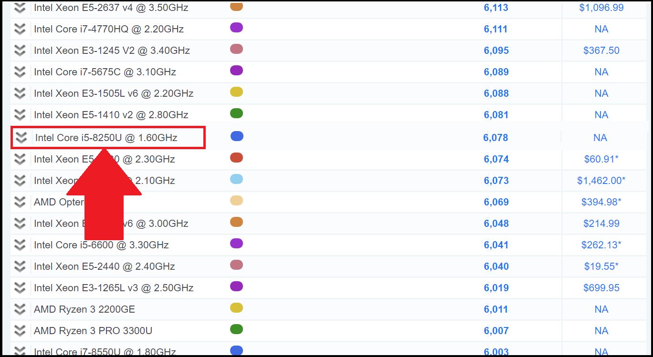Image resolution: width=653 pixels, height=357 pixels.
Task: Click the green swatch for Xeon E5-1410 v2
Action: pos(236,113)
